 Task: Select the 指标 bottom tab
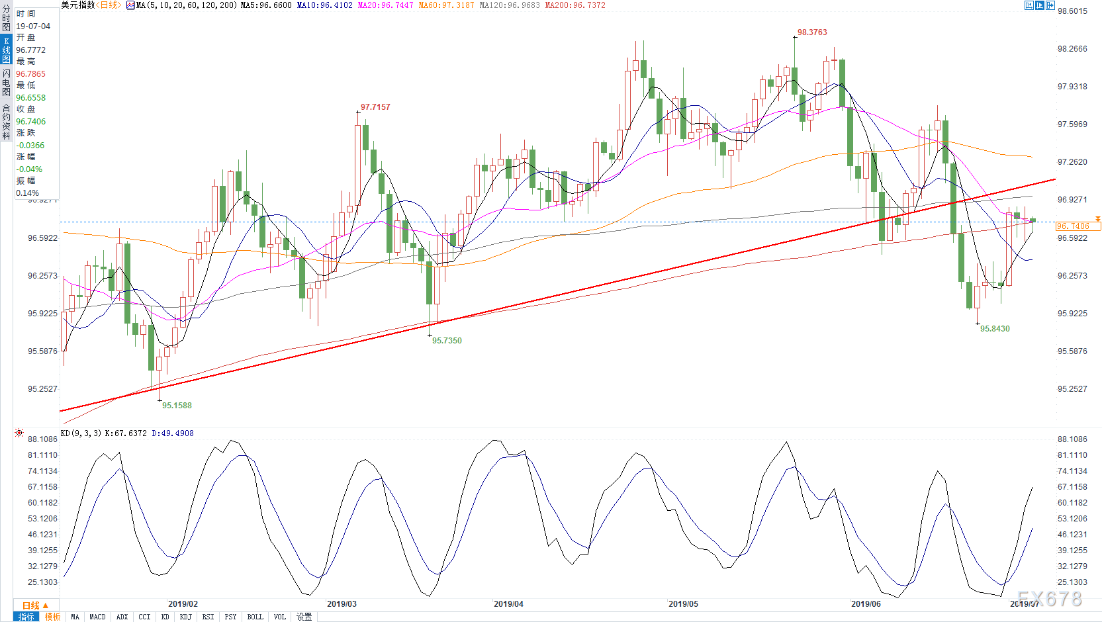pyautogui.click(x=26, y=617)
